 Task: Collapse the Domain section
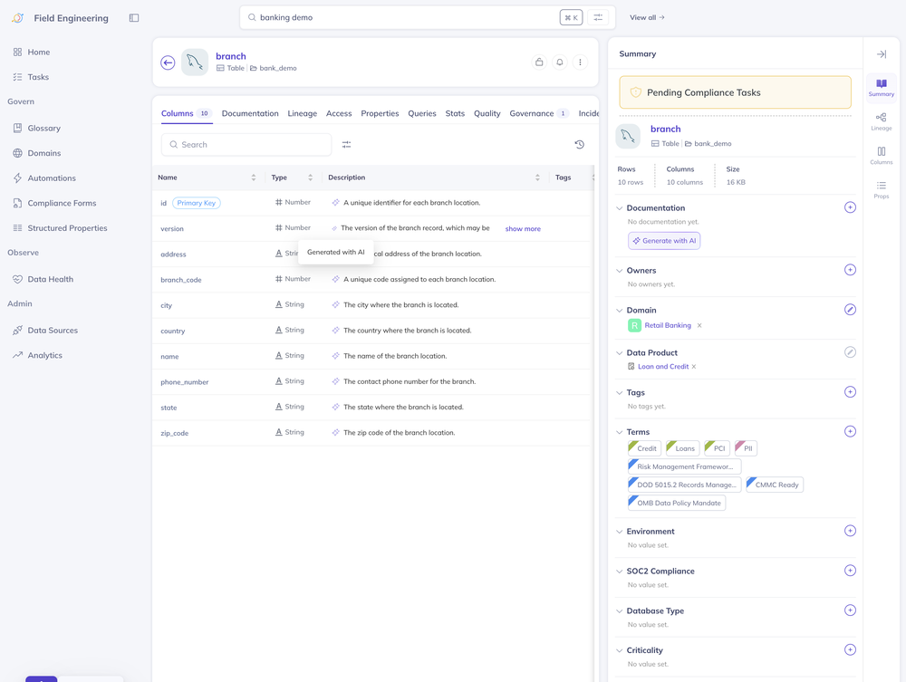tap(620, 310)
